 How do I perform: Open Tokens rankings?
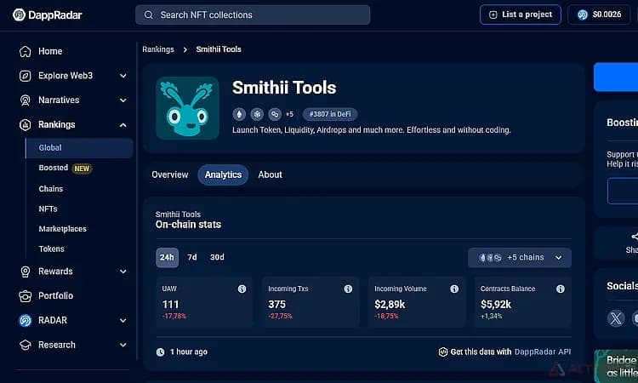[x=51, y=249]
